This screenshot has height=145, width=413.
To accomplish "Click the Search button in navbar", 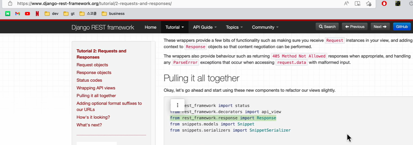I will pos(327,27).
